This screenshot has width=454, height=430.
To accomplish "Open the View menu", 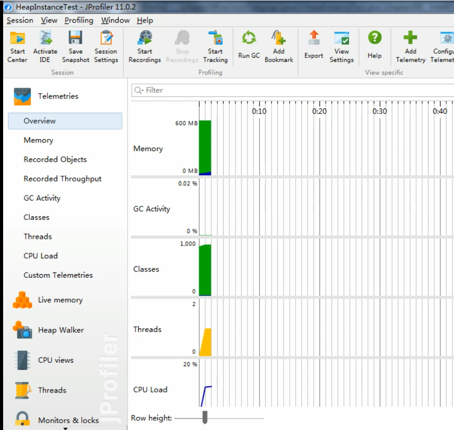I will click(x=49, y=20).
